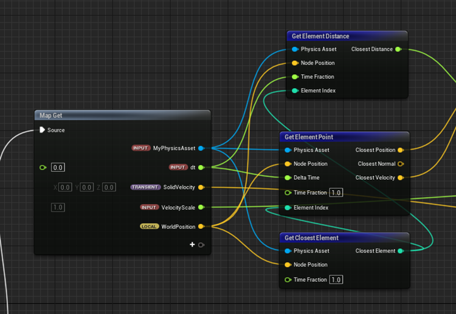The width and height of the screenshot is (456, 314).
Task: Select the Get Element Distance node title
Action: click(320, 36)
